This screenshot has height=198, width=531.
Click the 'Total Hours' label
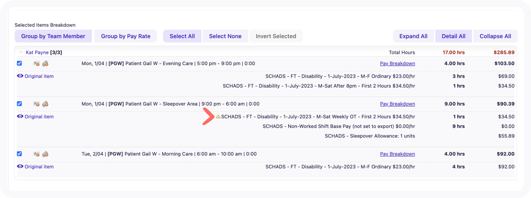point(402,53)
